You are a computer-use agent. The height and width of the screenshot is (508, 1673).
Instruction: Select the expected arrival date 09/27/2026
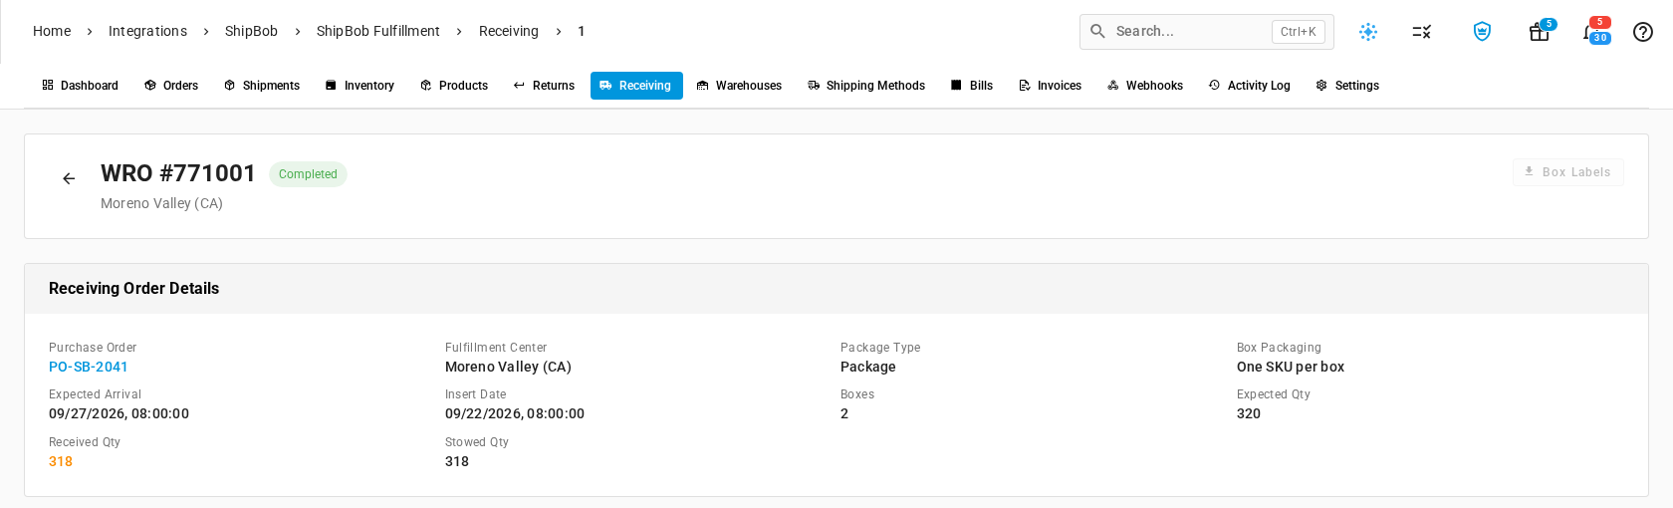click(x=119, y=413)
